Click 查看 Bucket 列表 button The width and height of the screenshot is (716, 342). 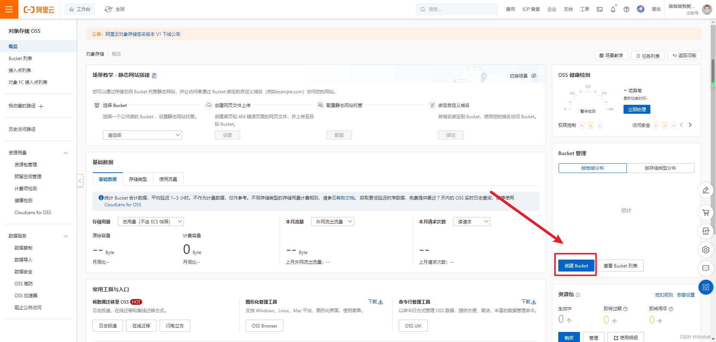coord(621,266)
